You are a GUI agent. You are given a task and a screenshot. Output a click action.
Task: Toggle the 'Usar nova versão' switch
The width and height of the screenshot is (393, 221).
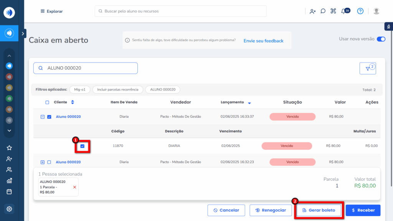tap(381, 39)
